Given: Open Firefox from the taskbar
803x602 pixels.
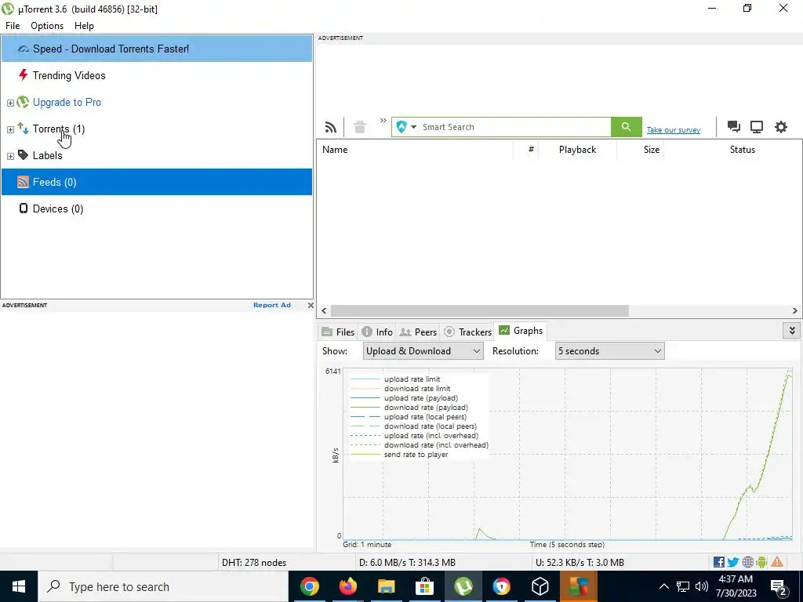Looking at the screenshot, I should pos(347,586).
